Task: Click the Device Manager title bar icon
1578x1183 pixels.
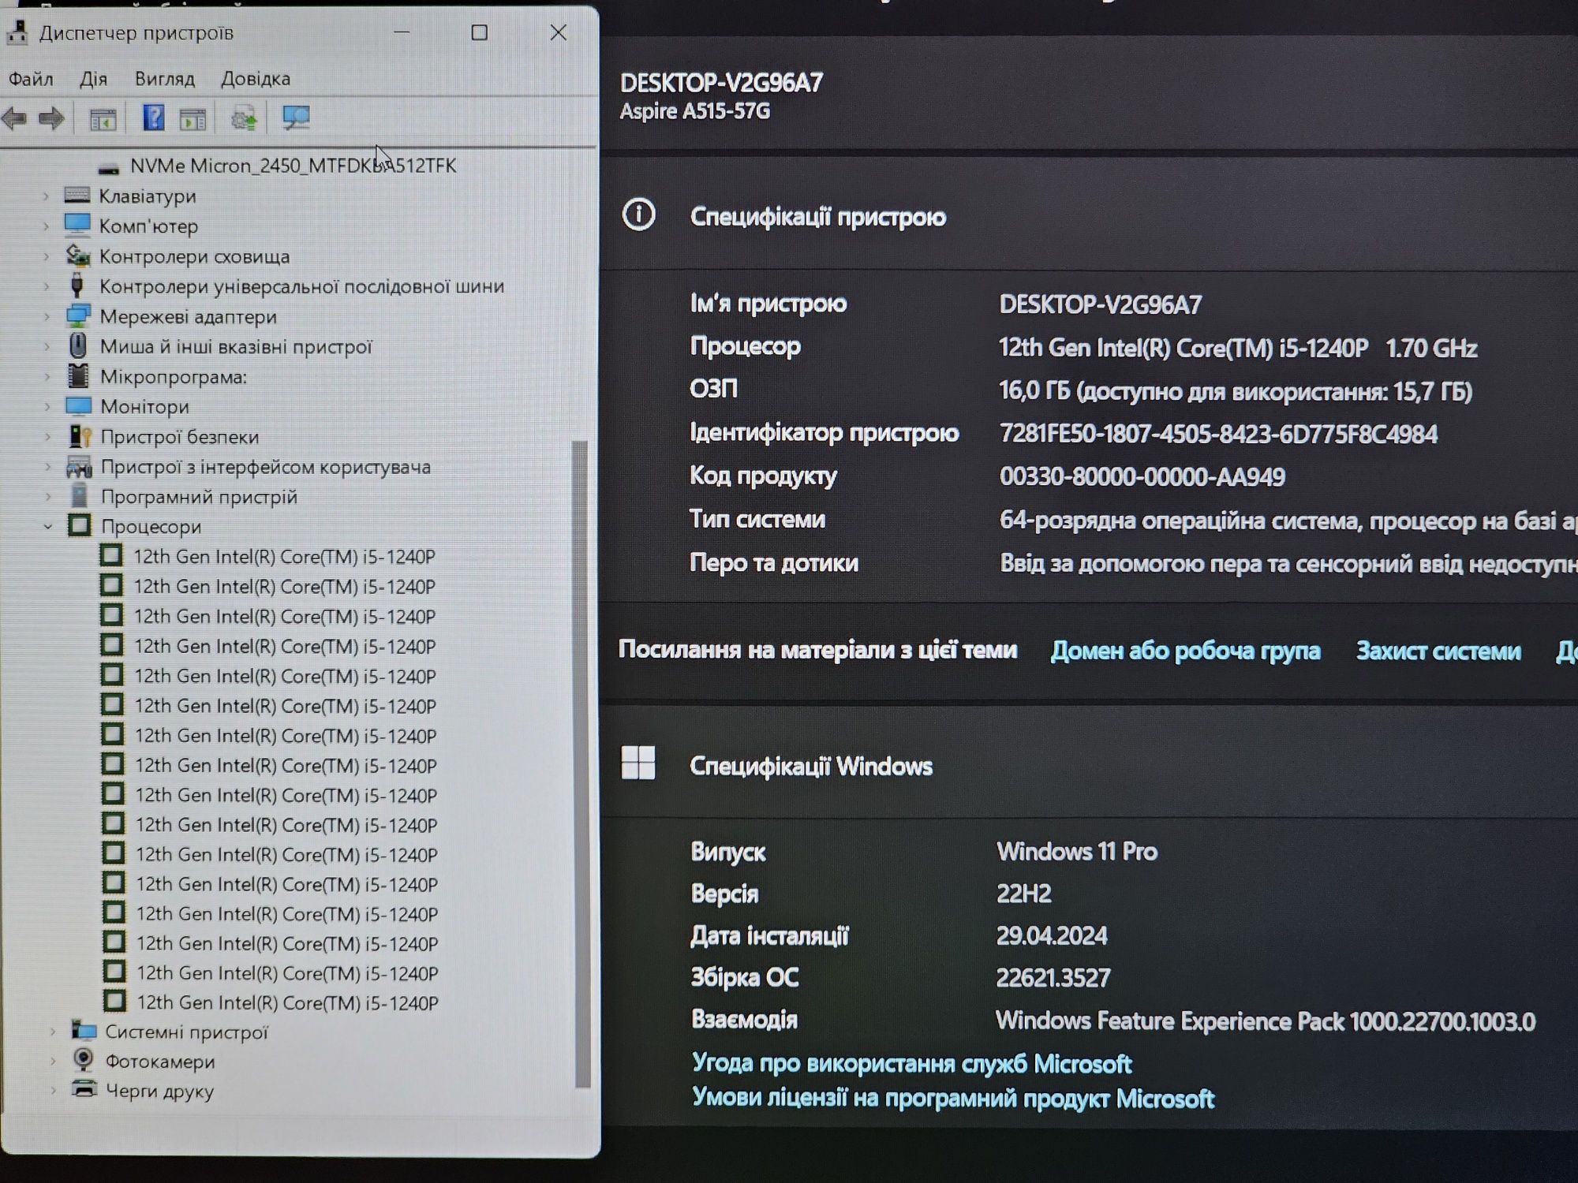Action: coord(16,32)
